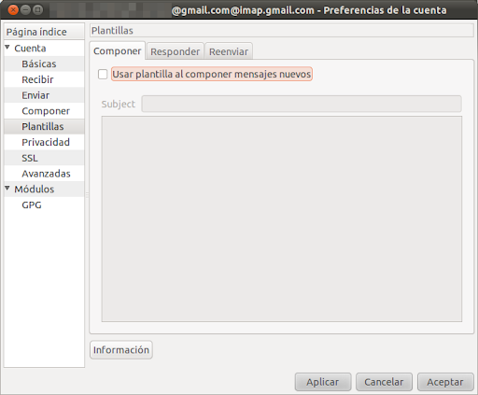Open the Básicas settings page
This screenshot has width=478, height=395.
click(39, 63)
